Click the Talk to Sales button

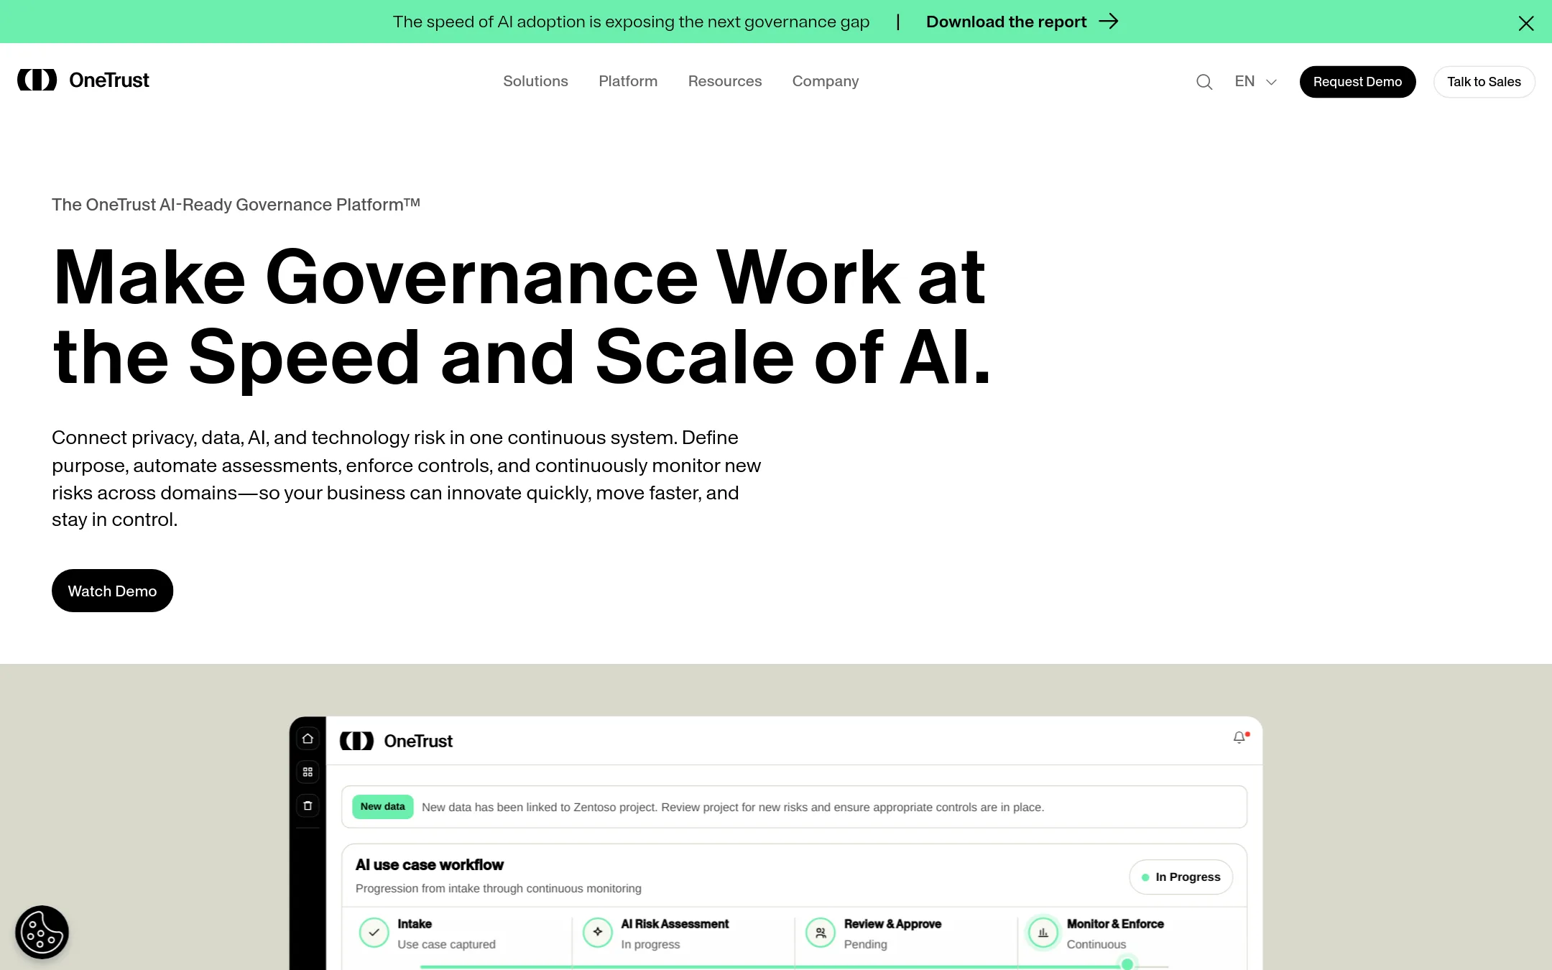1484,82
